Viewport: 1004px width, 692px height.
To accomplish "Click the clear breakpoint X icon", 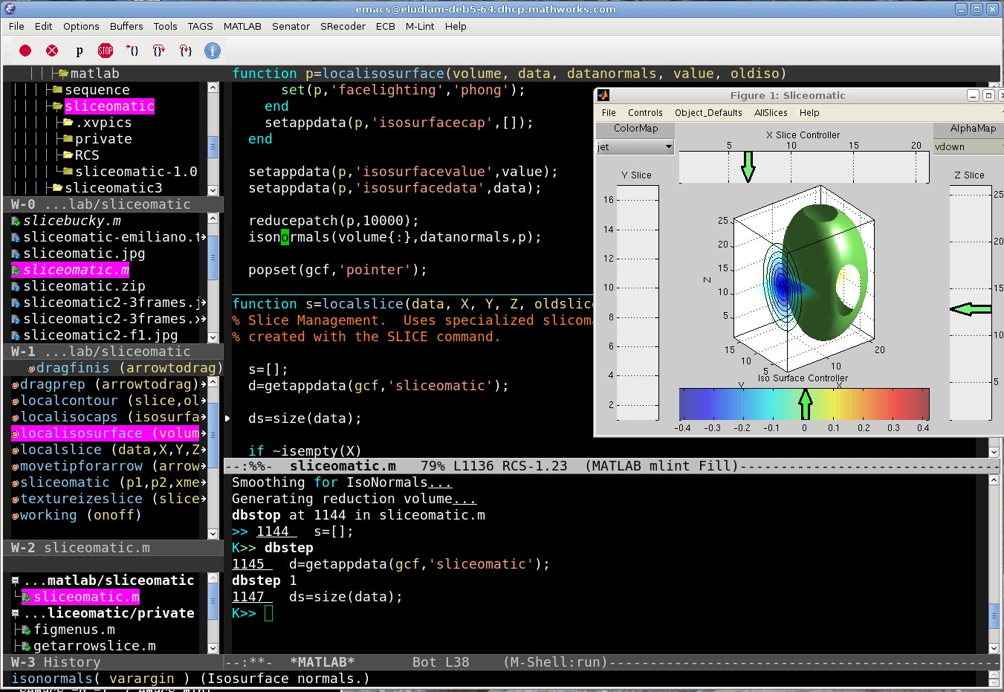I will pos(52,51).
